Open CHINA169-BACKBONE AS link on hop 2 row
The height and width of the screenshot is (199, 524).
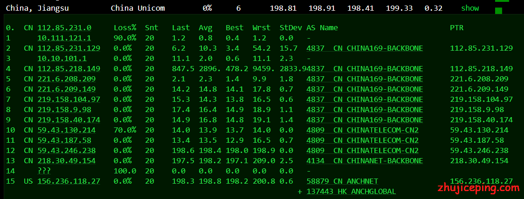[365, 48]
